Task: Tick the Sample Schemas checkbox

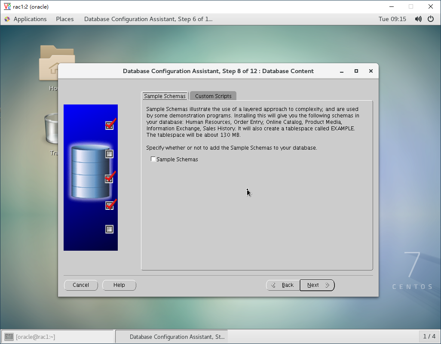Action: 153,159
